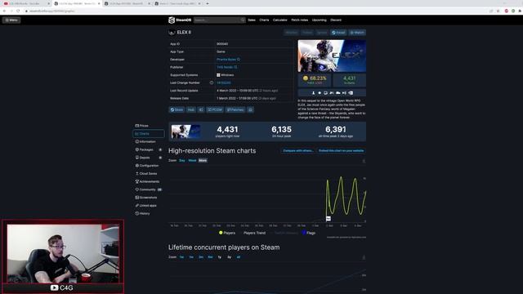
Task: Open the Phantia Bytes developer link
Action: pos(226,60)
